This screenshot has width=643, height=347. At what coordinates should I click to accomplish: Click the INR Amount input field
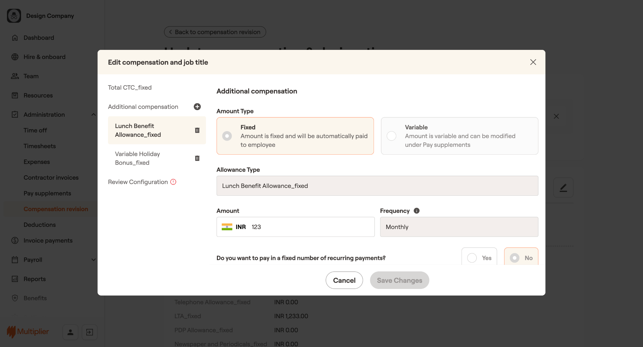click(311, 227)
